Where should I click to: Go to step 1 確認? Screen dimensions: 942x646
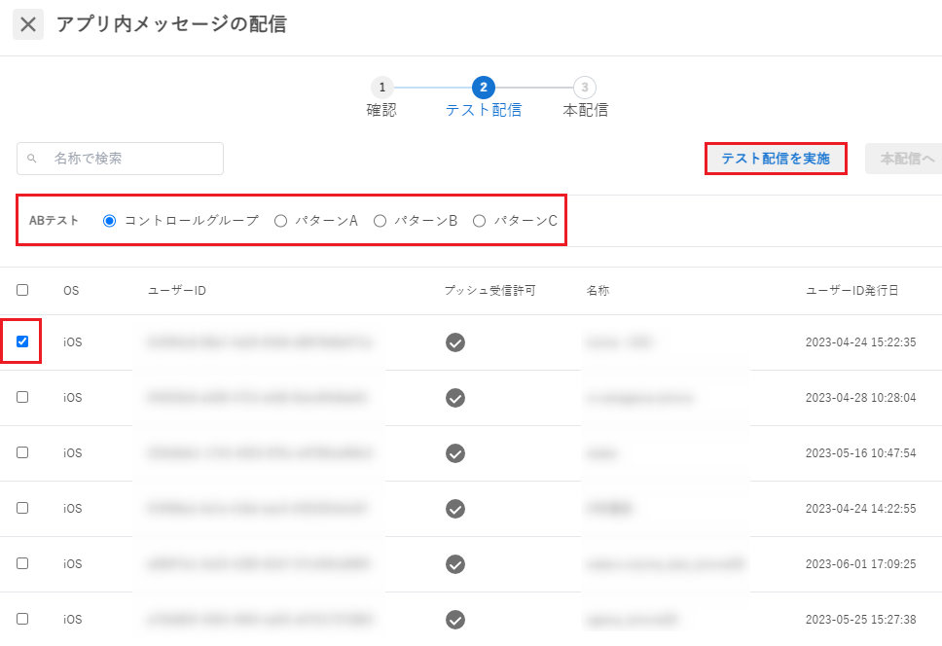(x=381, y=88)
